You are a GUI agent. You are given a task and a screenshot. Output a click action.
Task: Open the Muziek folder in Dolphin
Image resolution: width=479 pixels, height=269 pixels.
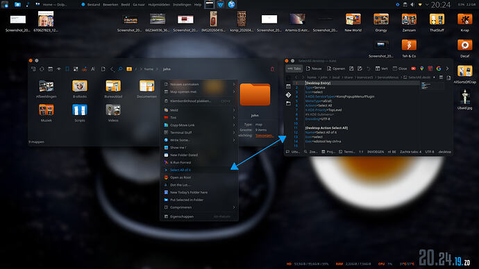tap(46, 113)
